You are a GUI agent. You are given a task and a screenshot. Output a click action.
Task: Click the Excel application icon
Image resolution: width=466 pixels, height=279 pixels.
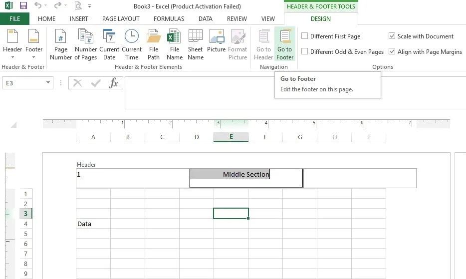(x=8, y=5)
